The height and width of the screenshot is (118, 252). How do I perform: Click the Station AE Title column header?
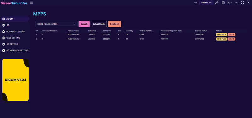(x=146, y=31)
